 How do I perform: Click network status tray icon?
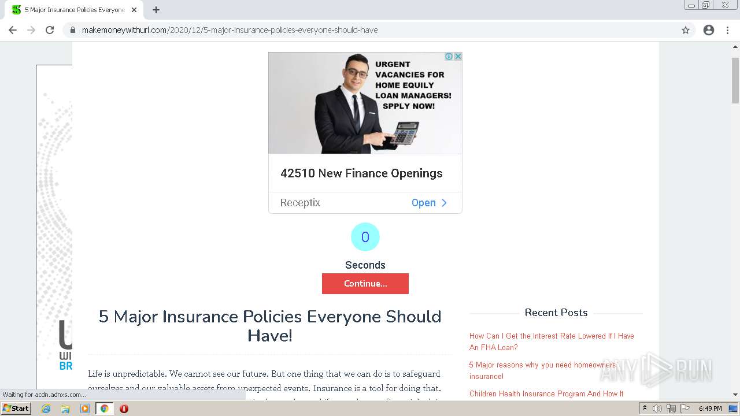coord(671,408)
